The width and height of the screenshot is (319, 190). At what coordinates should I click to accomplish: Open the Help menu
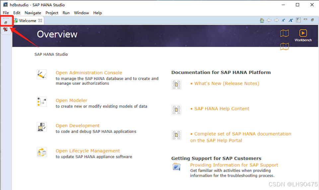pyautogui.click(x=98, y=13)
